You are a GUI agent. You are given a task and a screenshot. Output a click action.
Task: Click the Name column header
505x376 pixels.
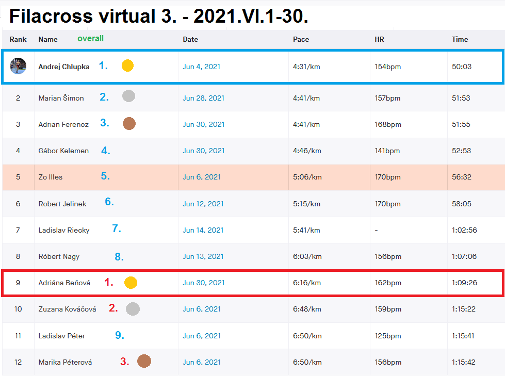[48, 39]
